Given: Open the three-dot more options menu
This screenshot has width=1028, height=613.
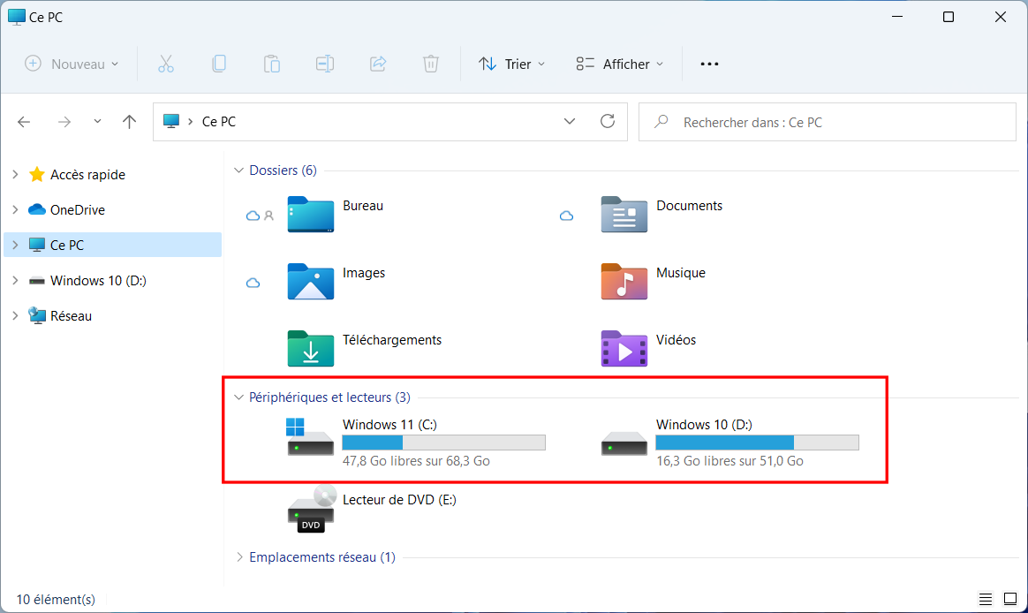Looking at the screenshot, I should [709, 64].
